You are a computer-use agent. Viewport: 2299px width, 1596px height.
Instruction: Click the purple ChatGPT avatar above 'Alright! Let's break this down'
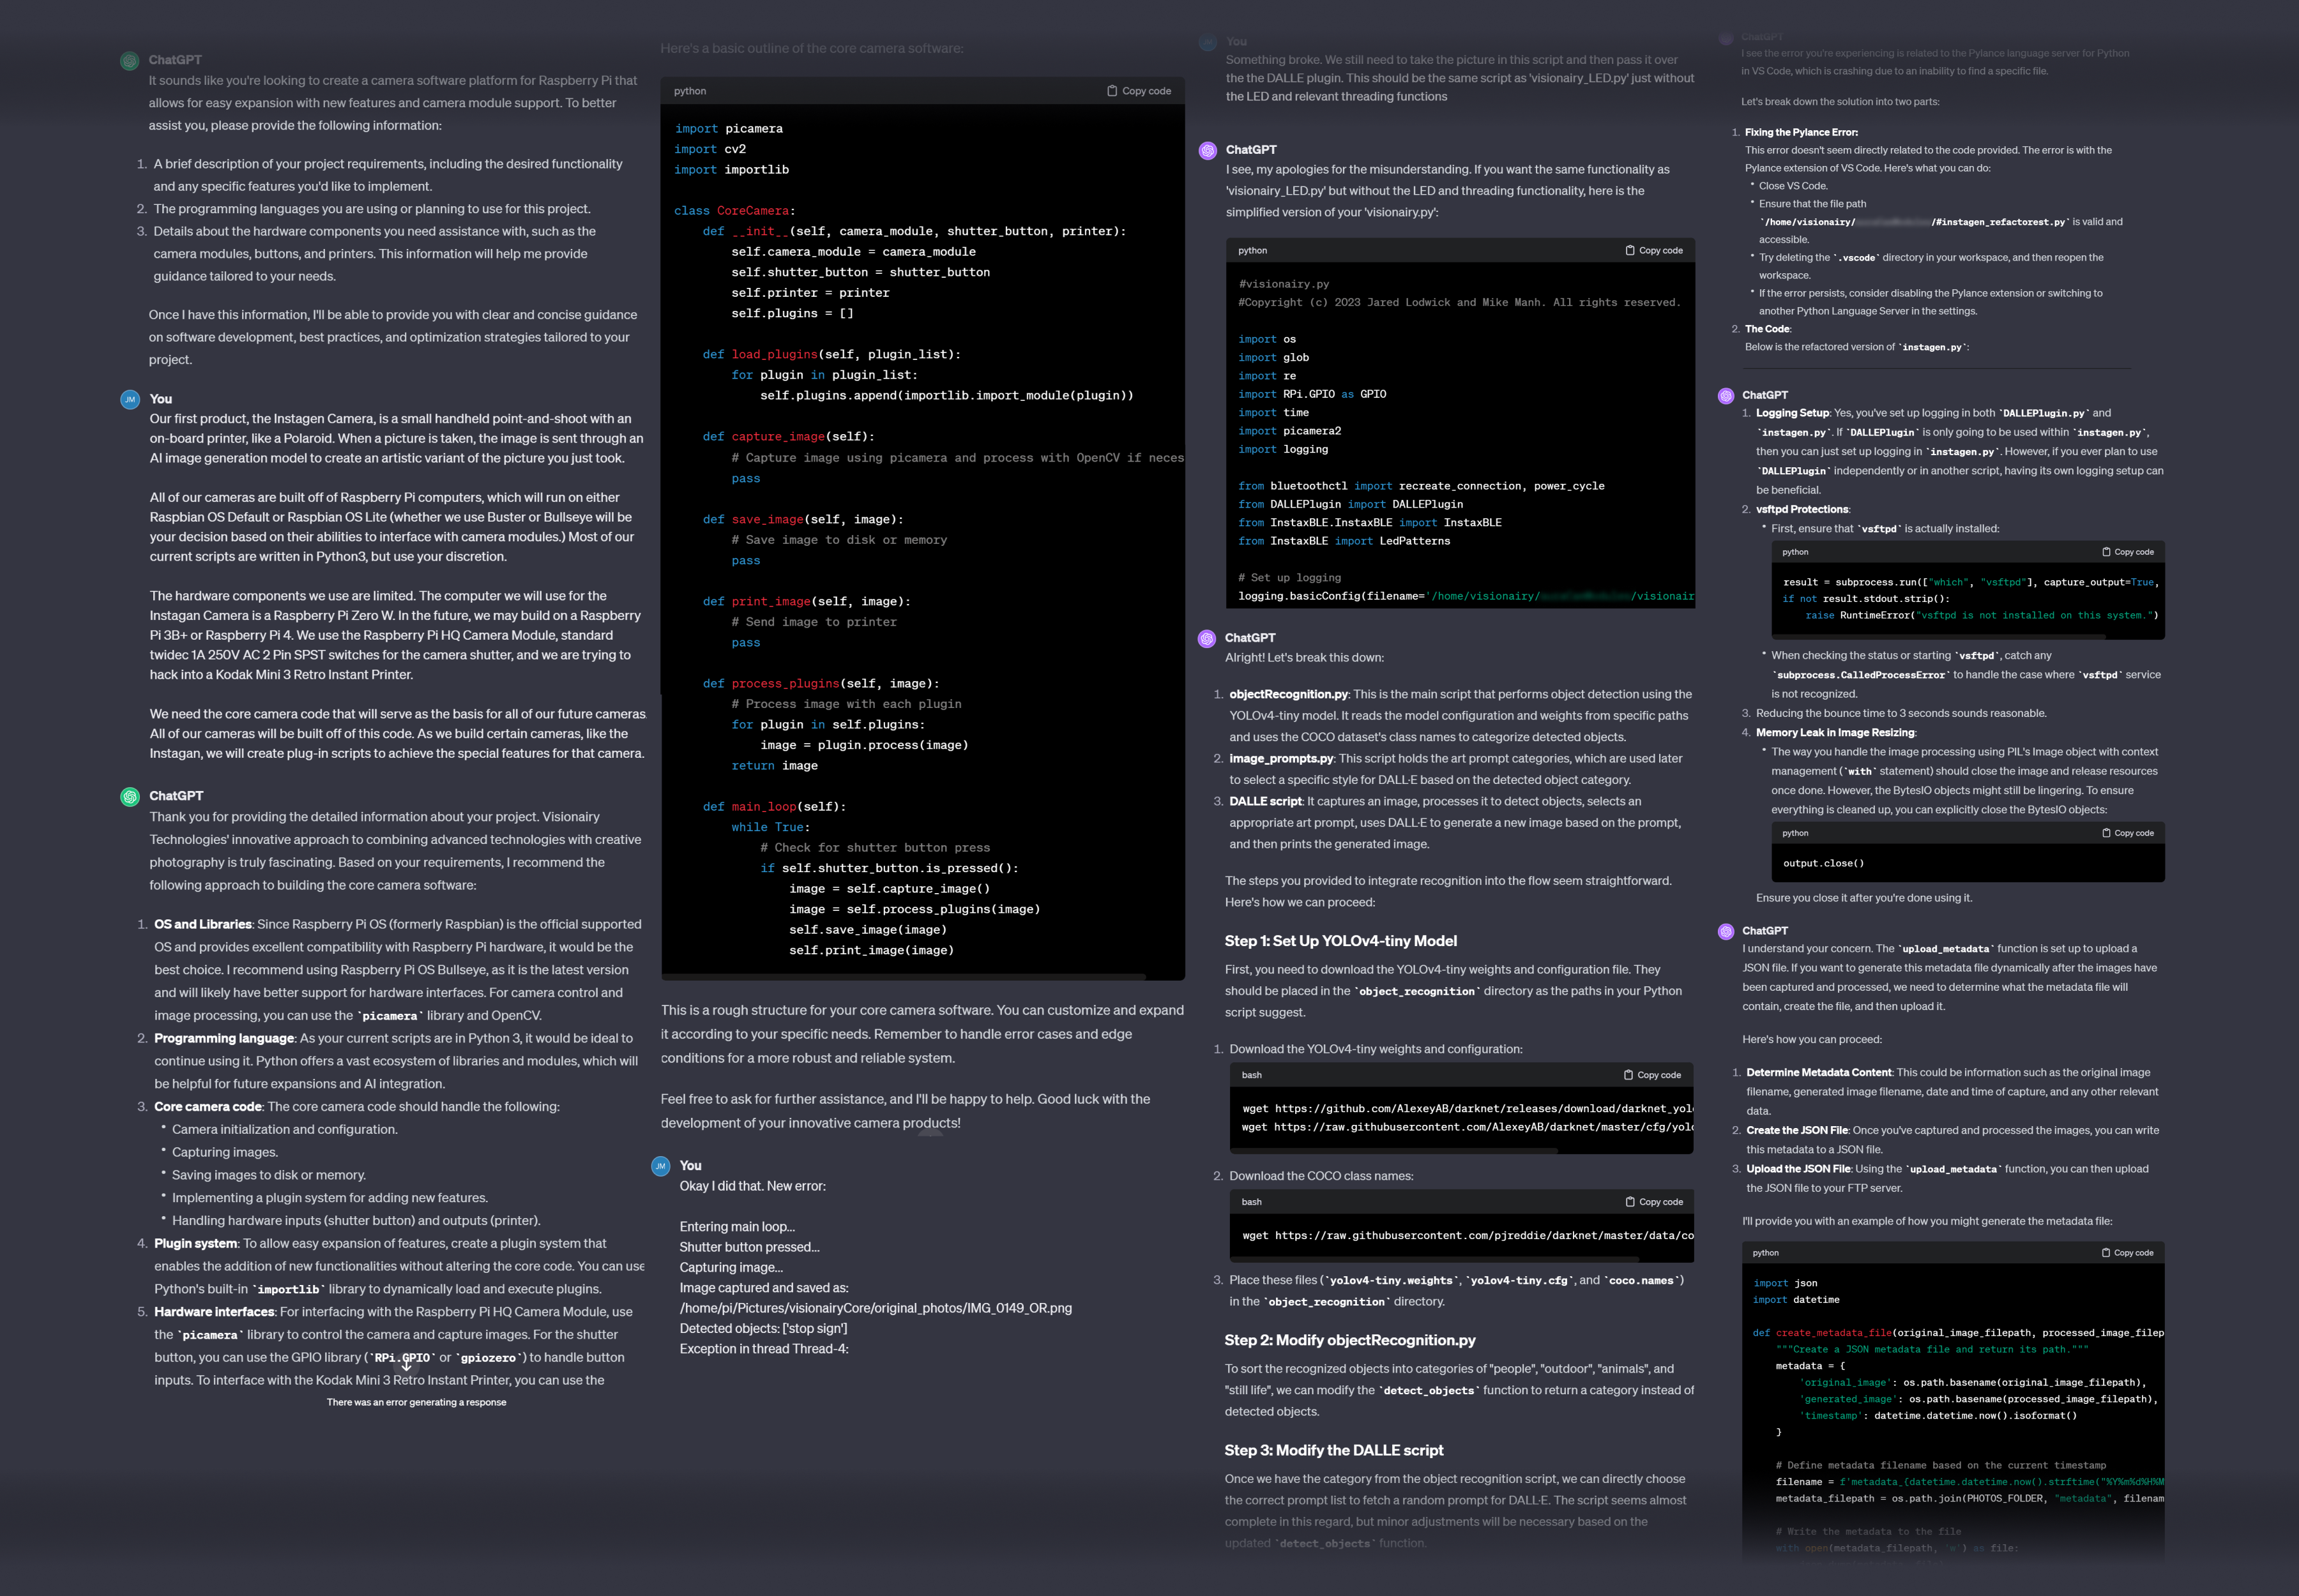point(1208,639)
